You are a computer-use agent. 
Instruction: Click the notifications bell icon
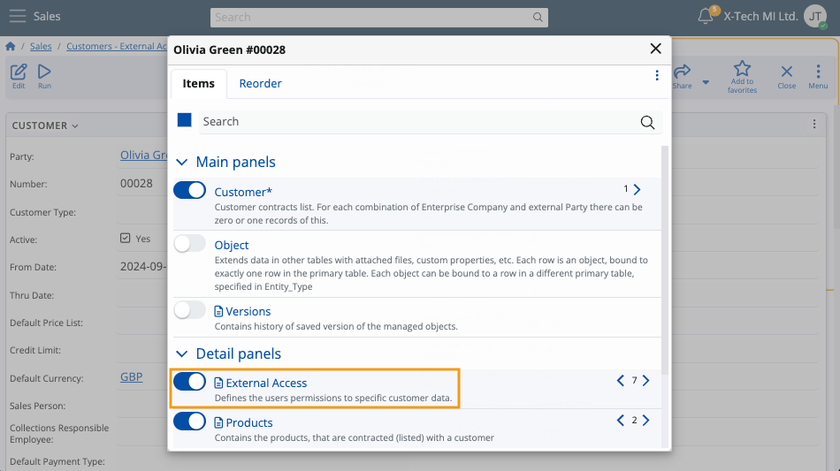pyautogui.click(x=705, y=16)
